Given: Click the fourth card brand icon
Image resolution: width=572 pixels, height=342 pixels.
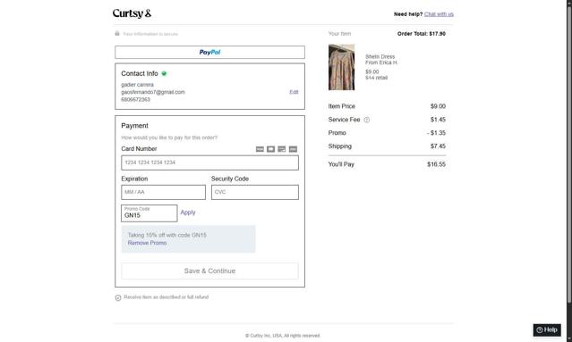Looking at the screenshot, I should 293,149.
